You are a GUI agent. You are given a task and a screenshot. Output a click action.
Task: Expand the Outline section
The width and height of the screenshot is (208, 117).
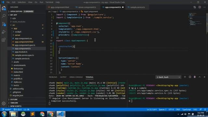[x=27, y=99]
